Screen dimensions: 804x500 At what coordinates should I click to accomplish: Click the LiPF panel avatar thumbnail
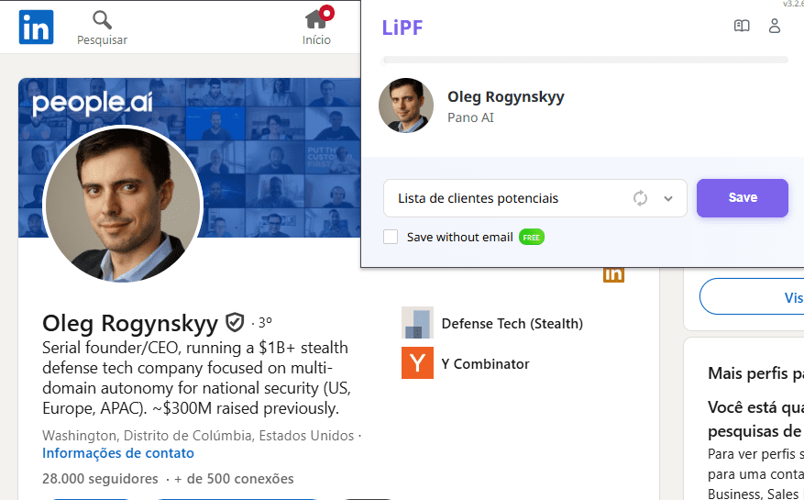[x=405, y=106]
